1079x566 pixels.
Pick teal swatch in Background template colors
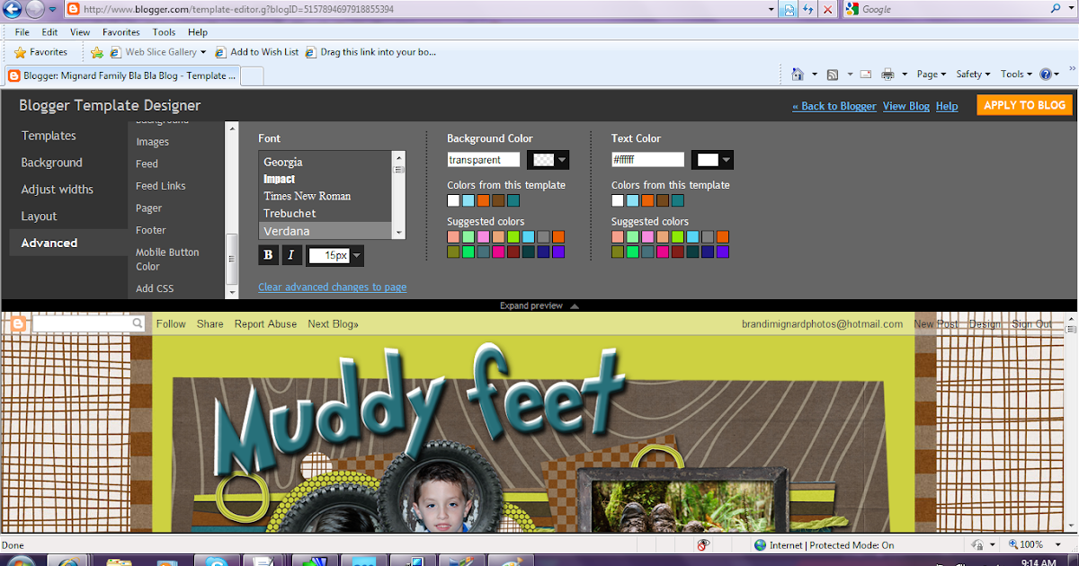coord(513,200)
